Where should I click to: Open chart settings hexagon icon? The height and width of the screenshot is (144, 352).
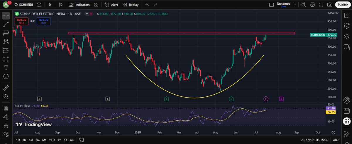coord(312,4)
